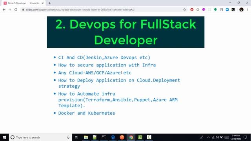Open the blue camera extension icon
The width and height of the screenshot is (251, 141).
point(227,9)
